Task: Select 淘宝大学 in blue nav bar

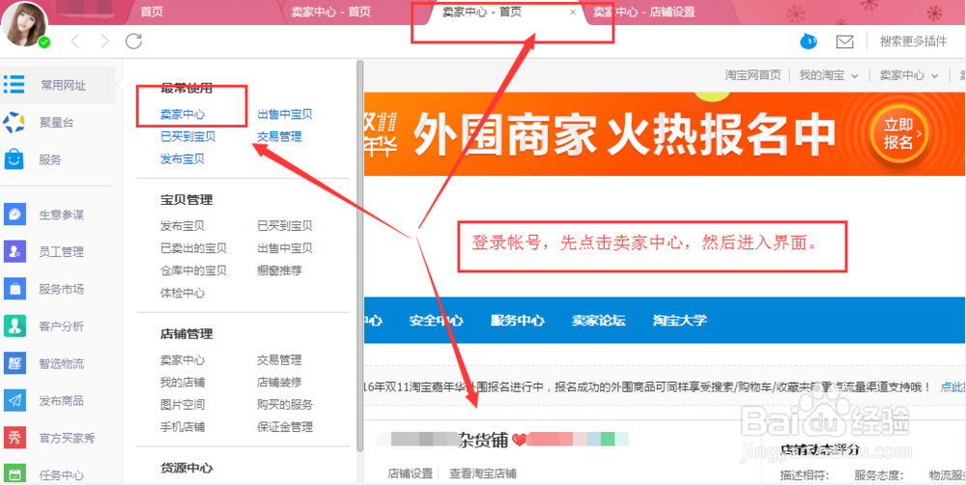Action: pyautogui.click(x=679, y=321)
